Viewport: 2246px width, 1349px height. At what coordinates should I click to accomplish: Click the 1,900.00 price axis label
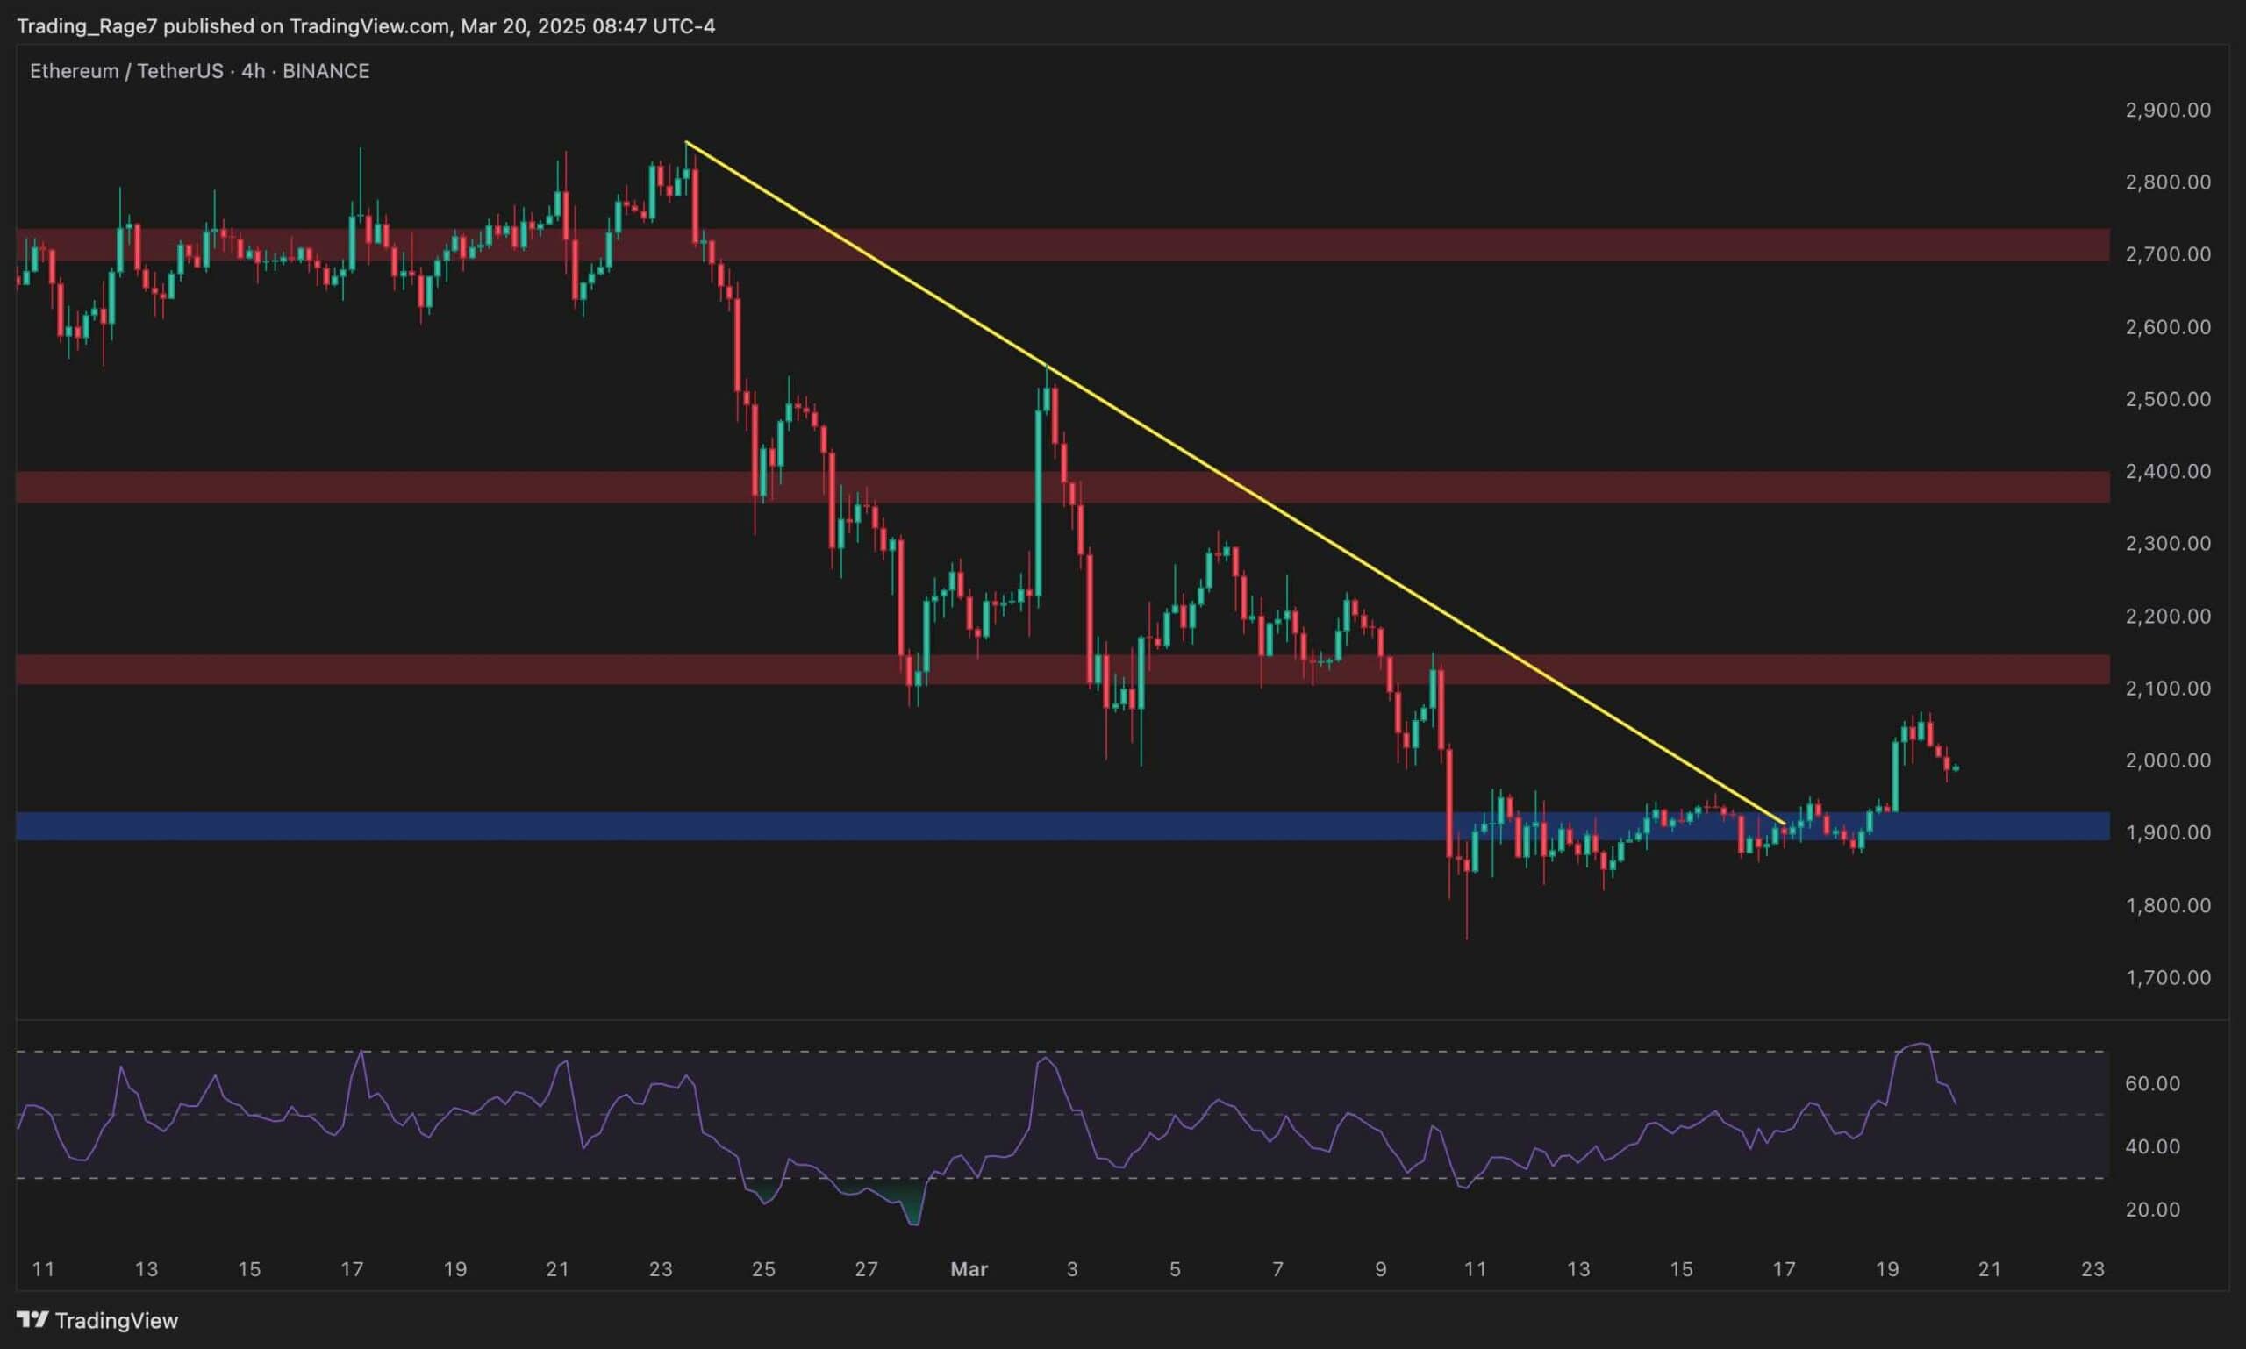coord(2168,832)
